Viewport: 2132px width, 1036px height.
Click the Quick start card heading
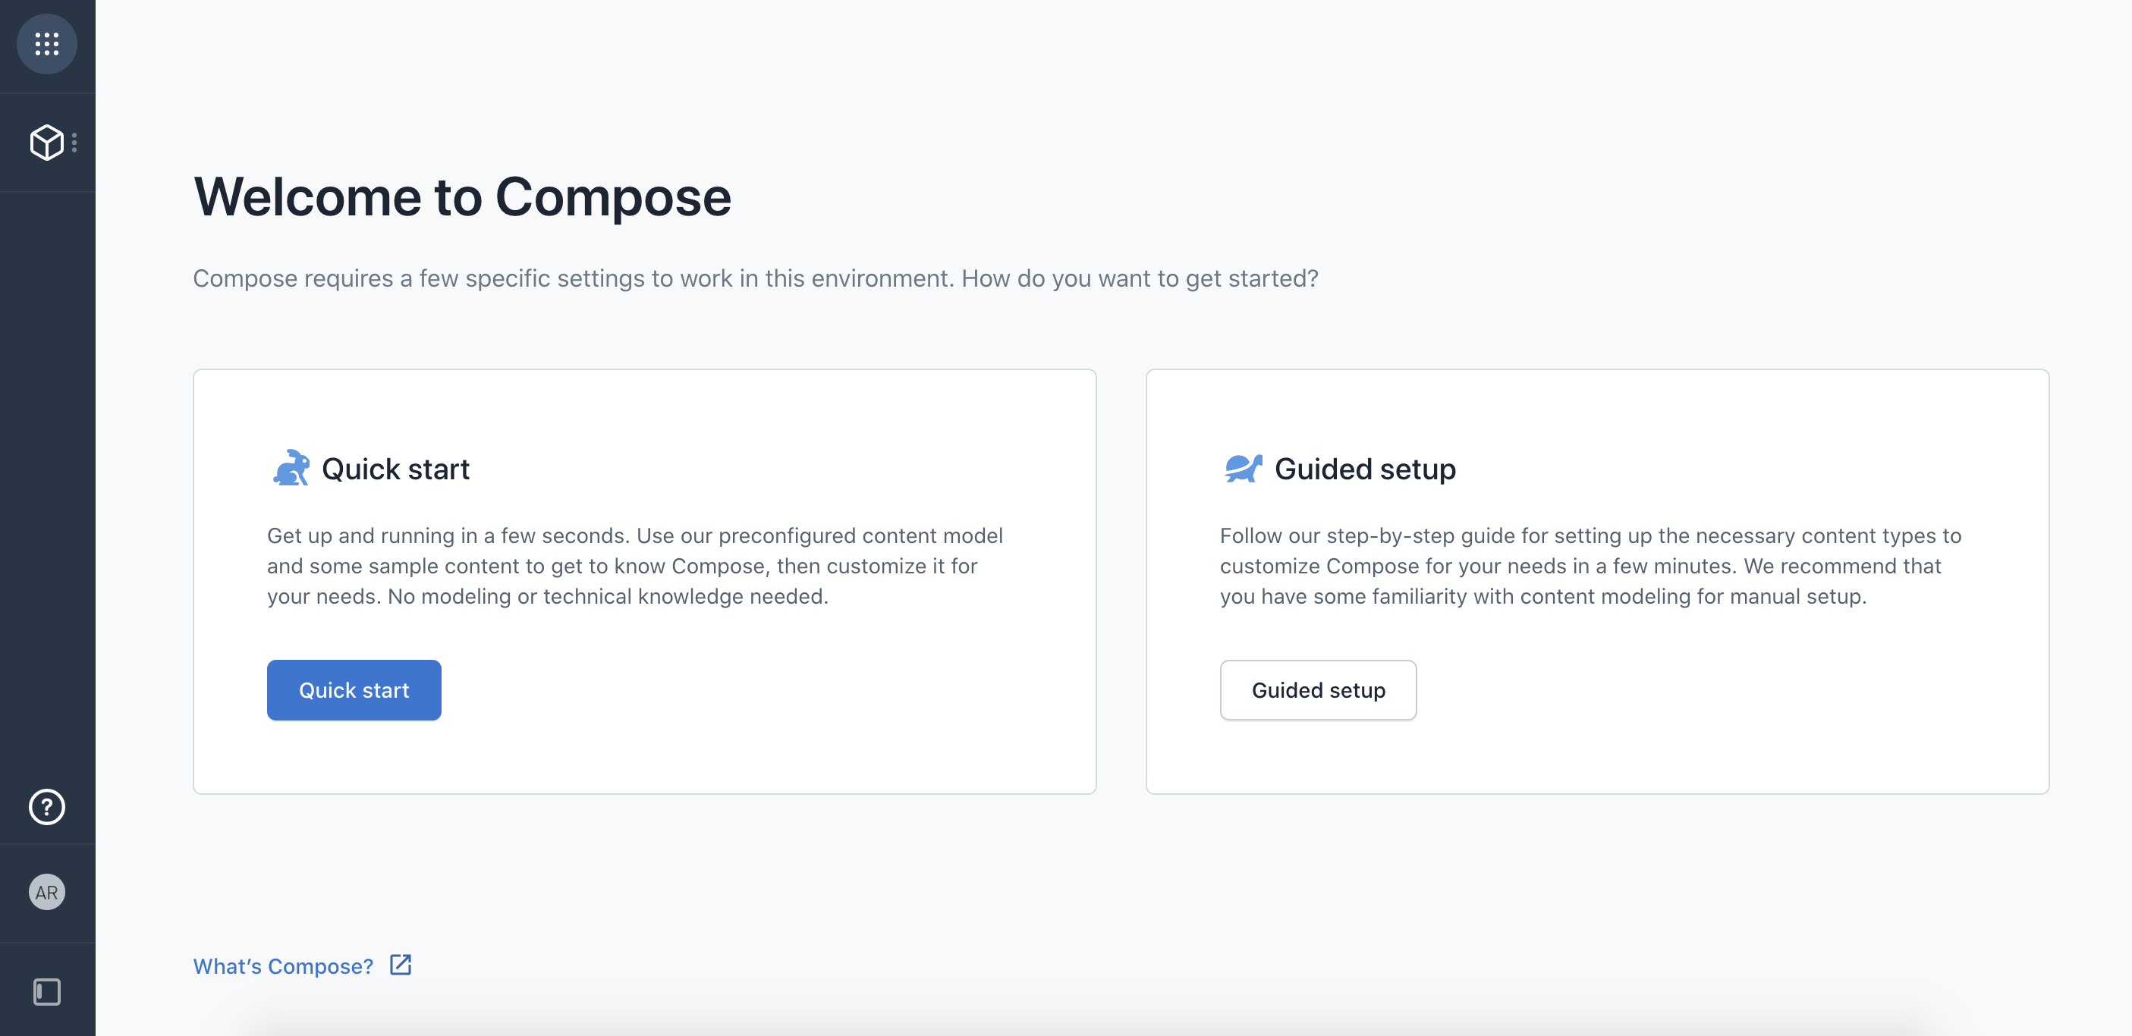395,469
